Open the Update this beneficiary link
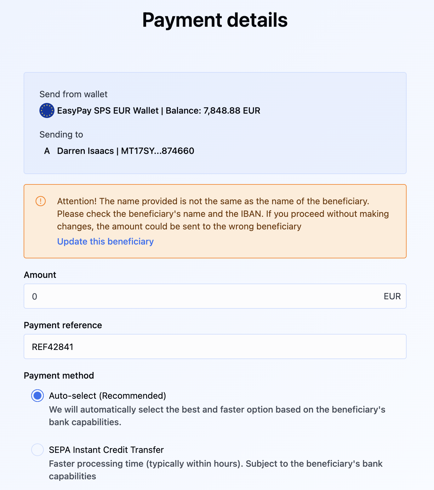This screenshot has height=490, width=434. pyautogui.click(x=105, y=241)
